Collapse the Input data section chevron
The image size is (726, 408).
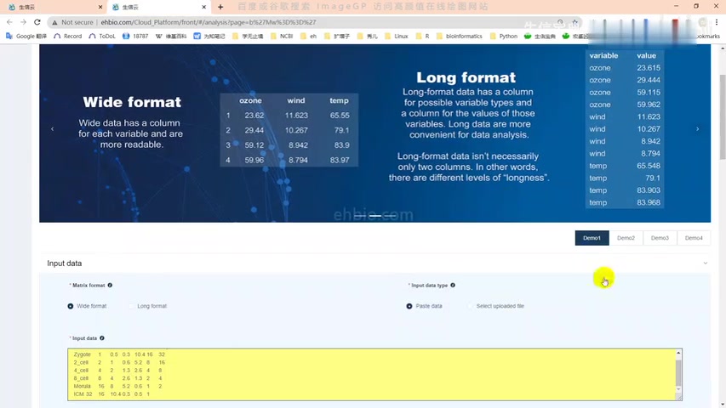click(x=705, y=263)
